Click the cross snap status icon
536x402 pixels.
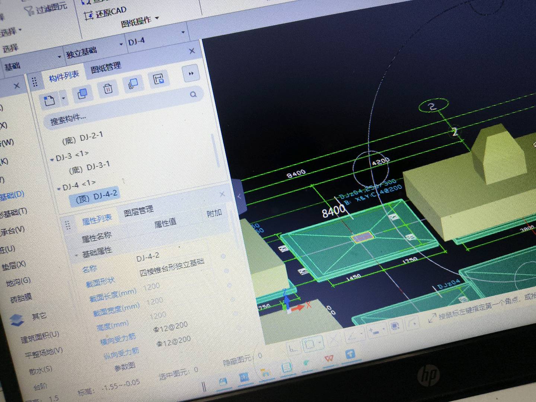(x=333, y=339)
